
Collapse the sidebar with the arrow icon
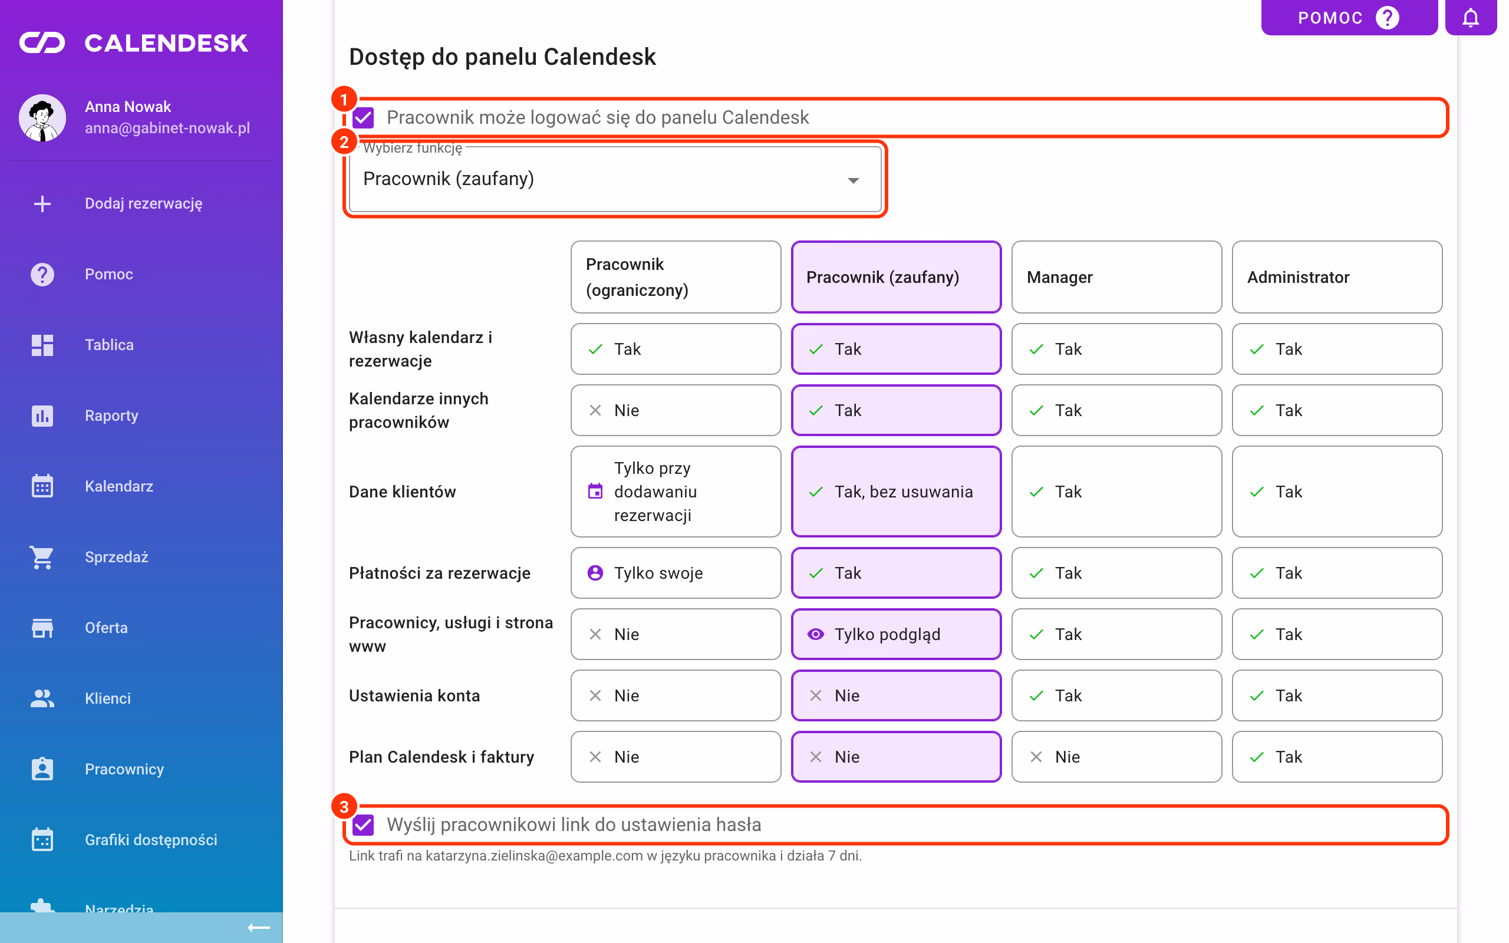pos(258,928)
